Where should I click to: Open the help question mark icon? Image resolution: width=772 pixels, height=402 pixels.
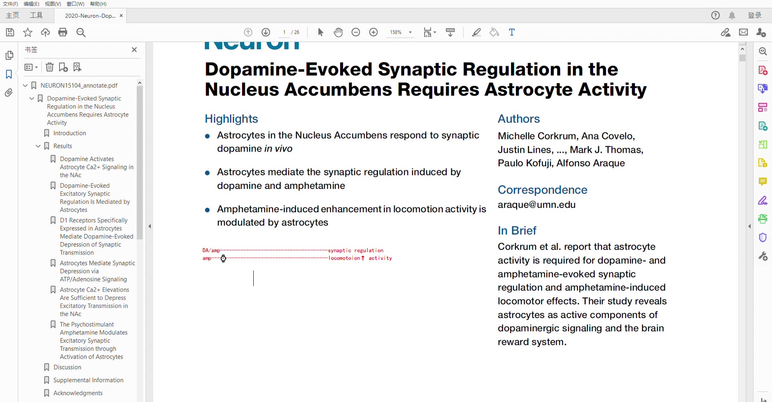pyautogui.click(x=715, y=15)
